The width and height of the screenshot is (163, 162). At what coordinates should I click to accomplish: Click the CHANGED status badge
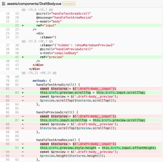click(x=69, y=4)
